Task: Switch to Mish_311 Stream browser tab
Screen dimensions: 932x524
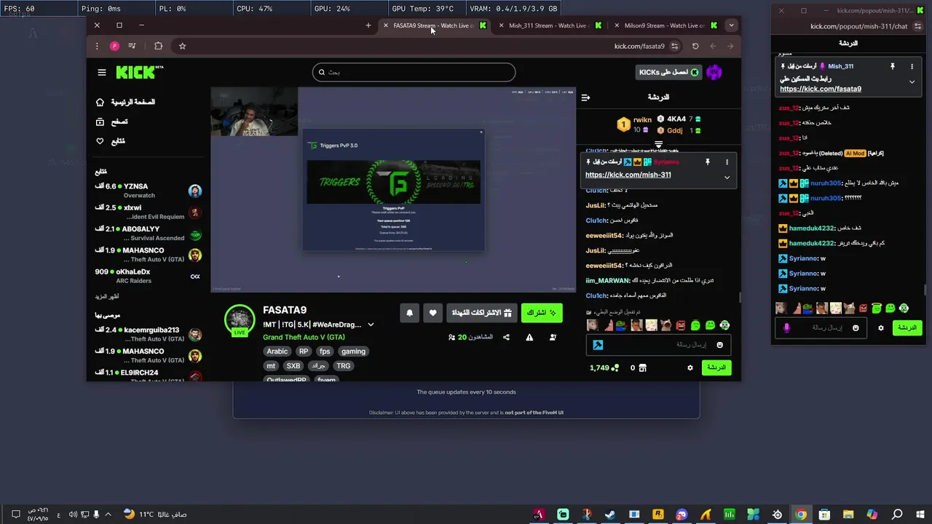Action: pos(550,25)
